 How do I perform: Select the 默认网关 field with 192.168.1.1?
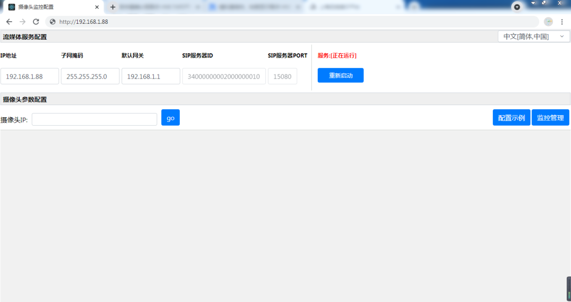click(x=151, y=76)
